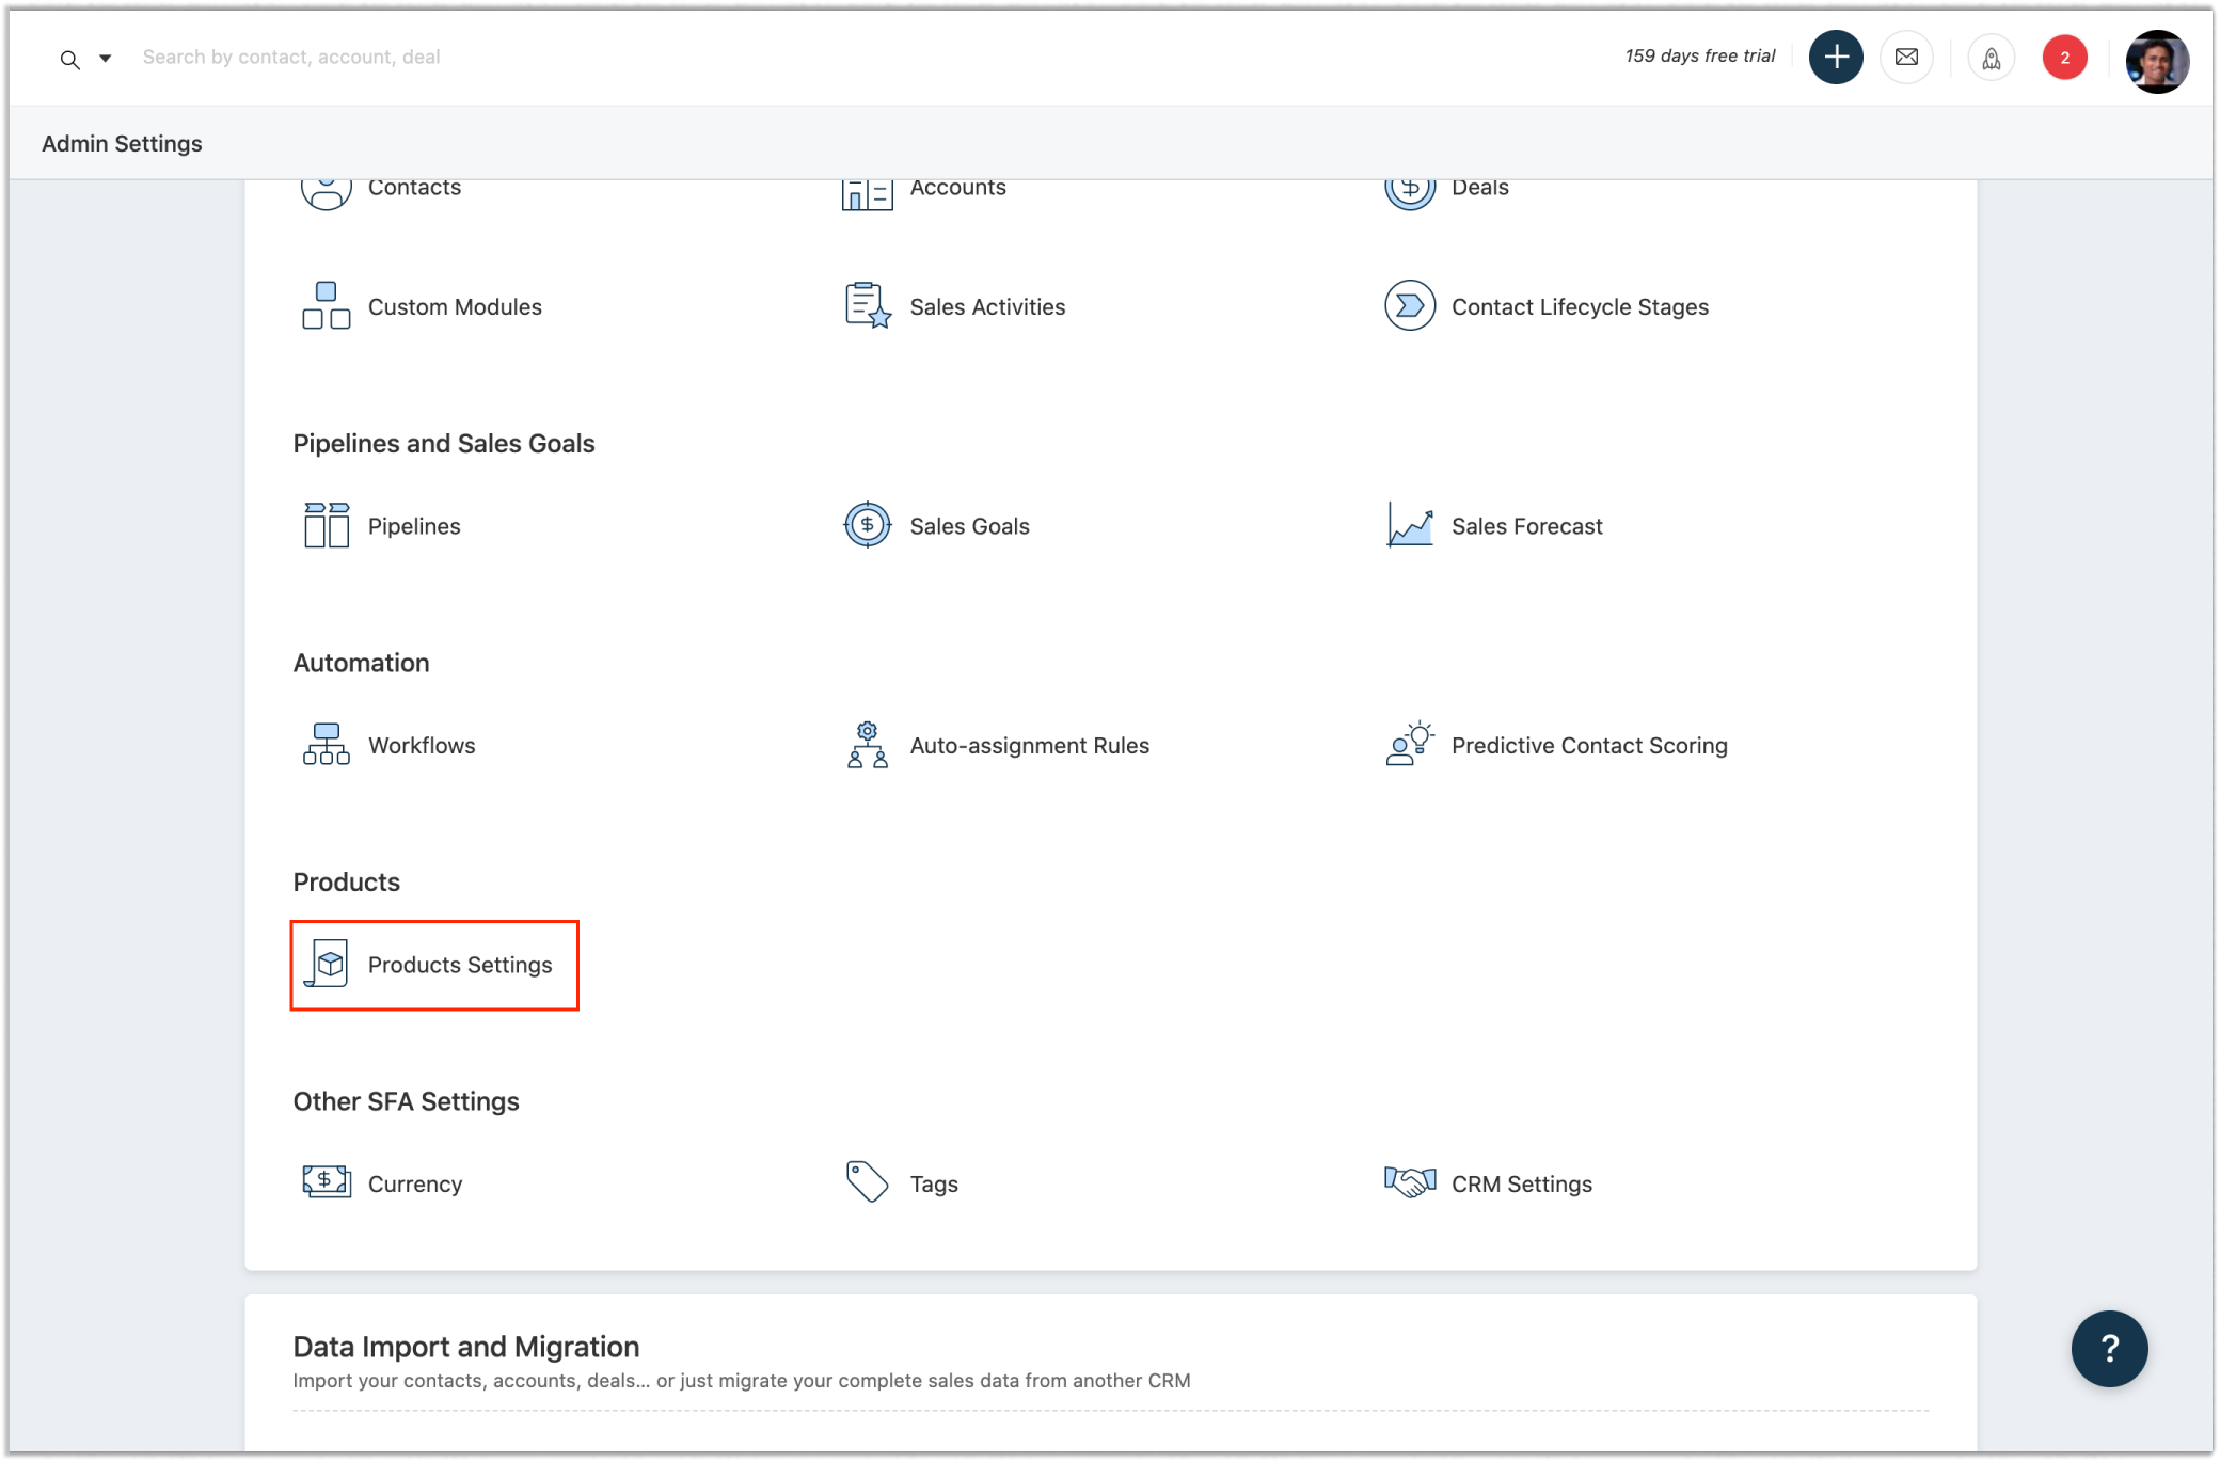Image resolution: width=2220 pixels, height=1462 pixels.
Task: Open Workflows automation
Action: click(421, 745)
